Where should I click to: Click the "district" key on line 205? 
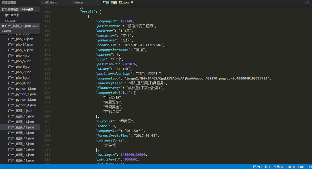pyautogui.click(x=105, y=121)
